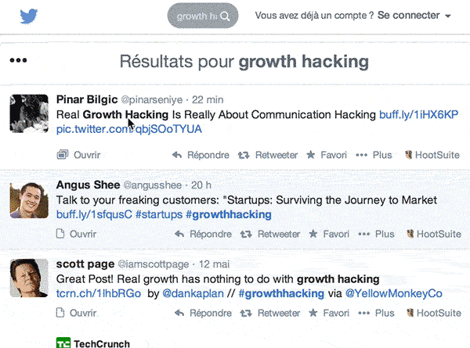Favorite scott page's tweet
The height and width of the screenshot is (348, 470).
(329, 313)
